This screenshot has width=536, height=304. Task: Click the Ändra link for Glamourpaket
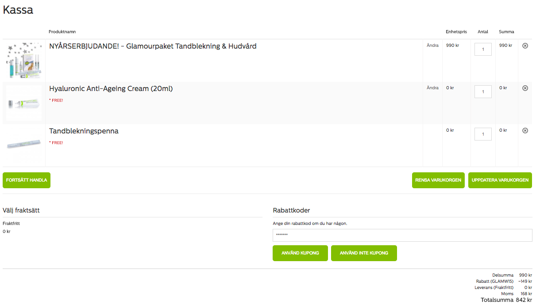coord(432,46)
